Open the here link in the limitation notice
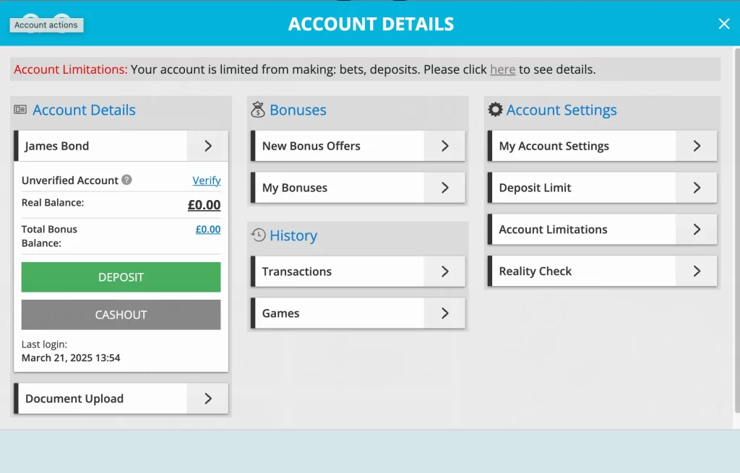Viewport: 740px width, 473px height. point(502,69)
